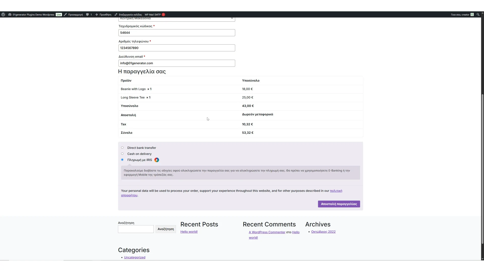Image resolution: width=484 pixels, height=272 pixels.
Task: Click the Διεύθυνση email input field
Action: (x=176, y=63)
